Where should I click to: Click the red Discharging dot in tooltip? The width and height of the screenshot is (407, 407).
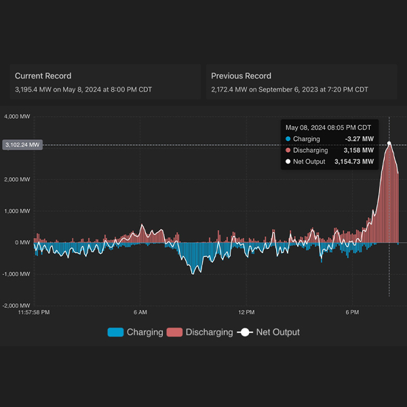[288, 151]
